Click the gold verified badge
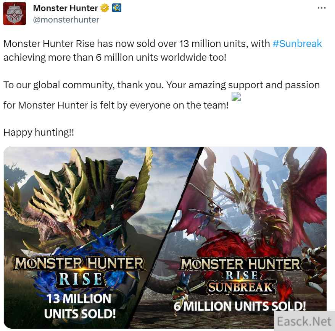Viewport: 335px width, 331px height. 105,8
